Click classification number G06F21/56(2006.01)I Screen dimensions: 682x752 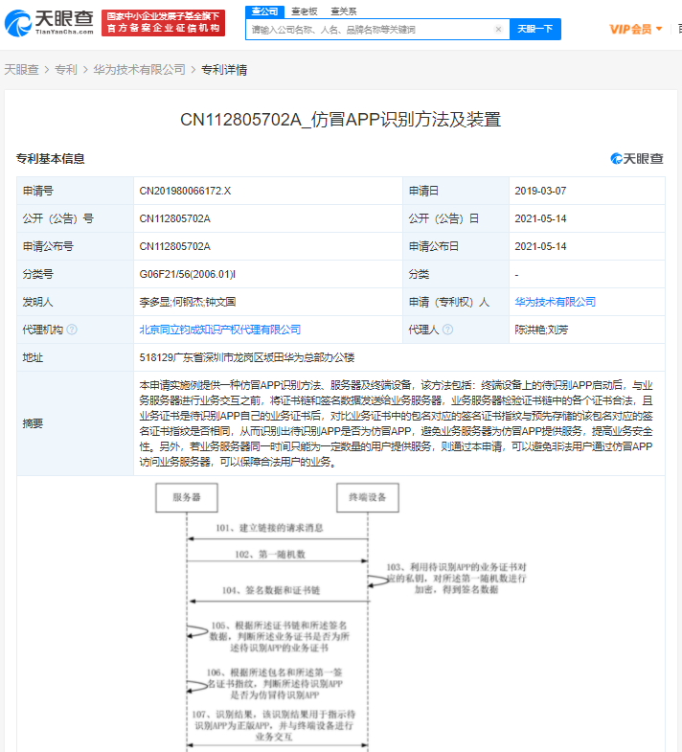pos(187,274)
